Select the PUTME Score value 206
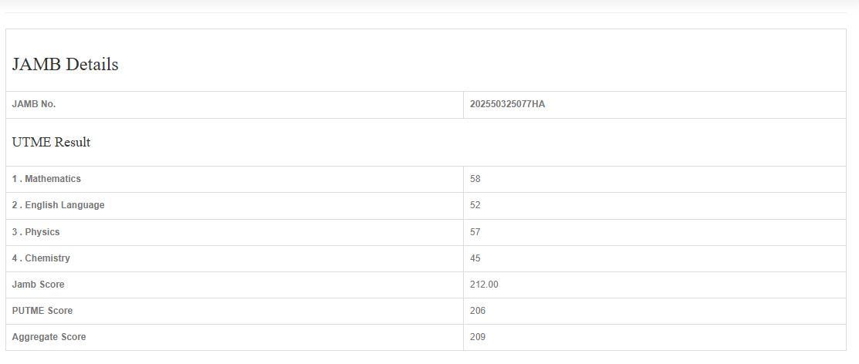The image size is (859, 364). click(x=478, y=311)
